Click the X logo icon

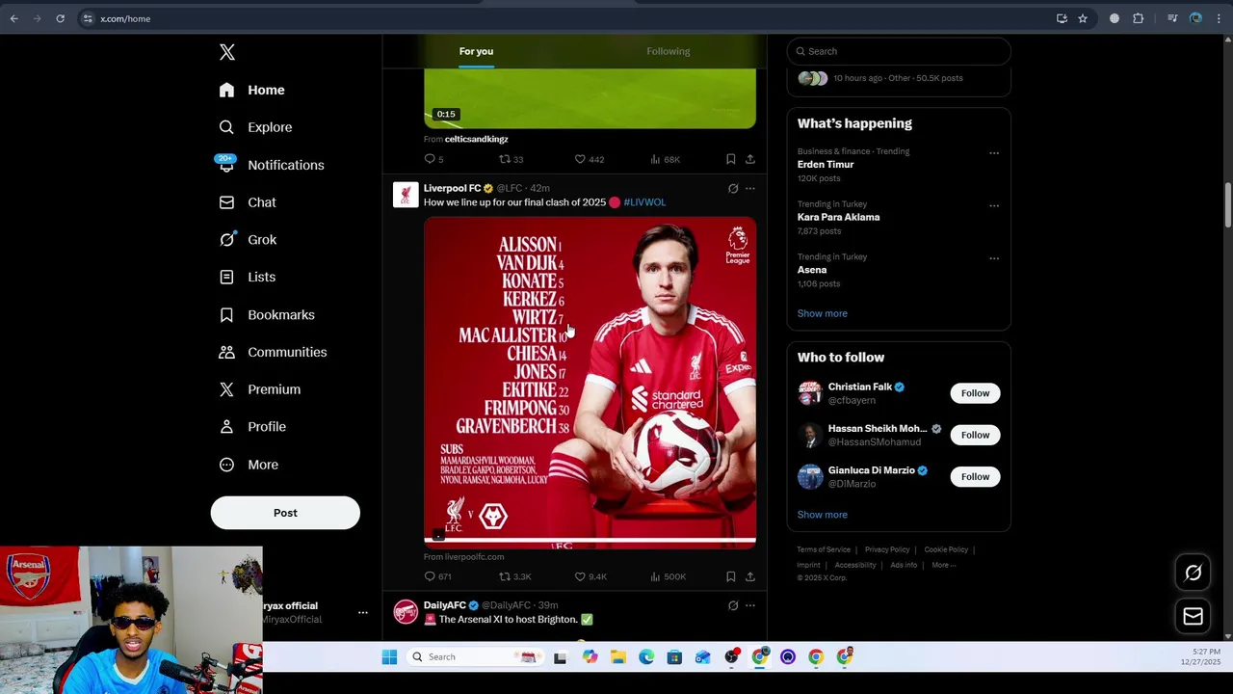(x=227, y=52)
